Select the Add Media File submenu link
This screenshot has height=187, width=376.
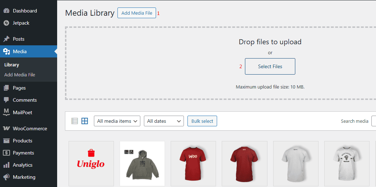[20, 75]
